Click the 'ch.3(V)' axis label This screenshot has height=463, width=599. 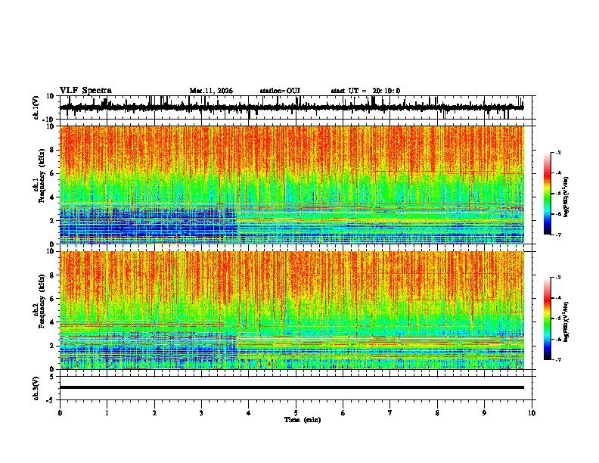[x=36, y=388]
